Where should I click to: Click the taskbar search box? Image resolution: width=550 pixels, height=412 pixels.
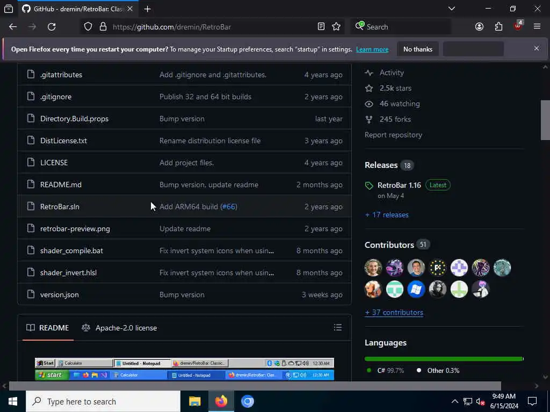103,401
